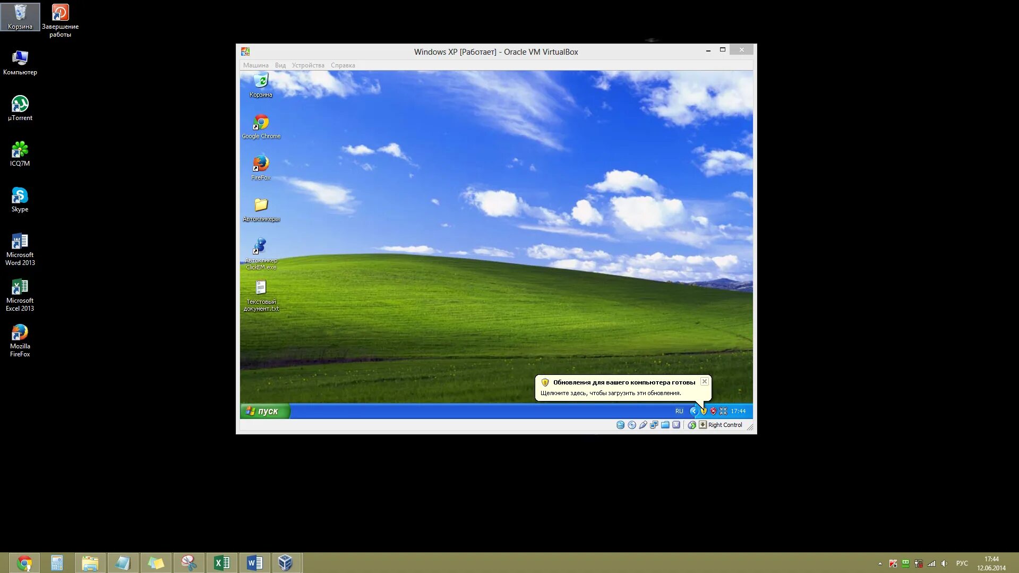
Task: Open the Машина menu in VirtualBox
Action: [255, 65]
